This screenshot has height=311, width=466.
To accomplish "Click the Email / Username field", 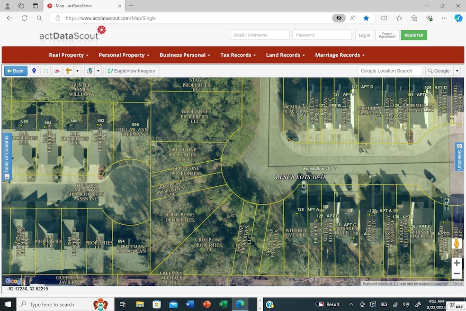I will tap(260, 35).
